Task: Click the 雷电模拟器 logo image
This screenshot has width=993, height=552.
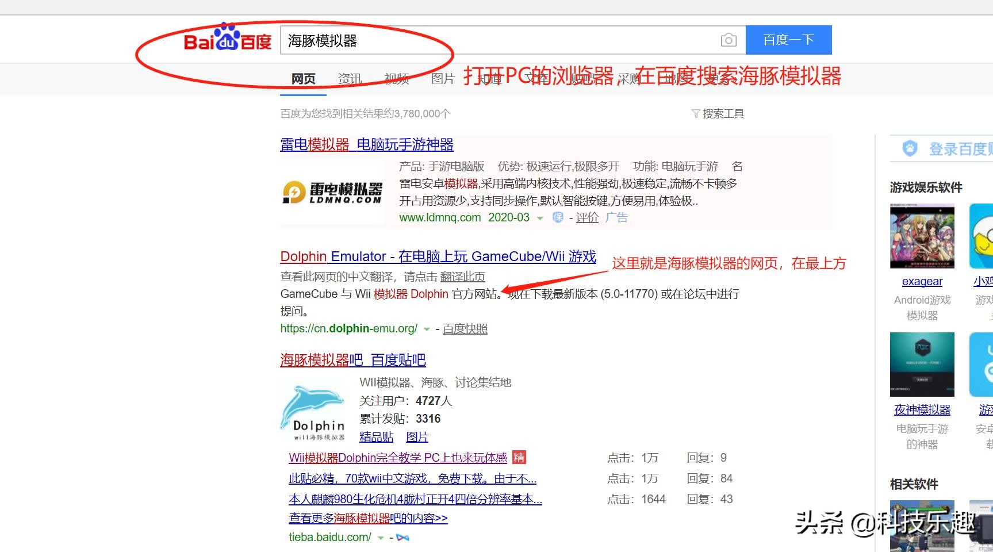Action: point(332,192)
